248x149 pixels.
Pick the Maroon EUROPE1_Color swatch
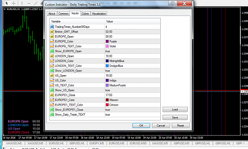point(107,100)
